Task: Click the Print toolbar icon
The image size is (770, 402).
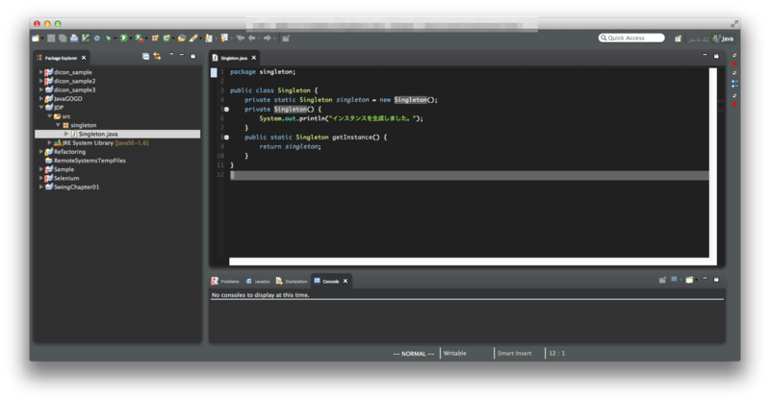Action: (74, 38)
